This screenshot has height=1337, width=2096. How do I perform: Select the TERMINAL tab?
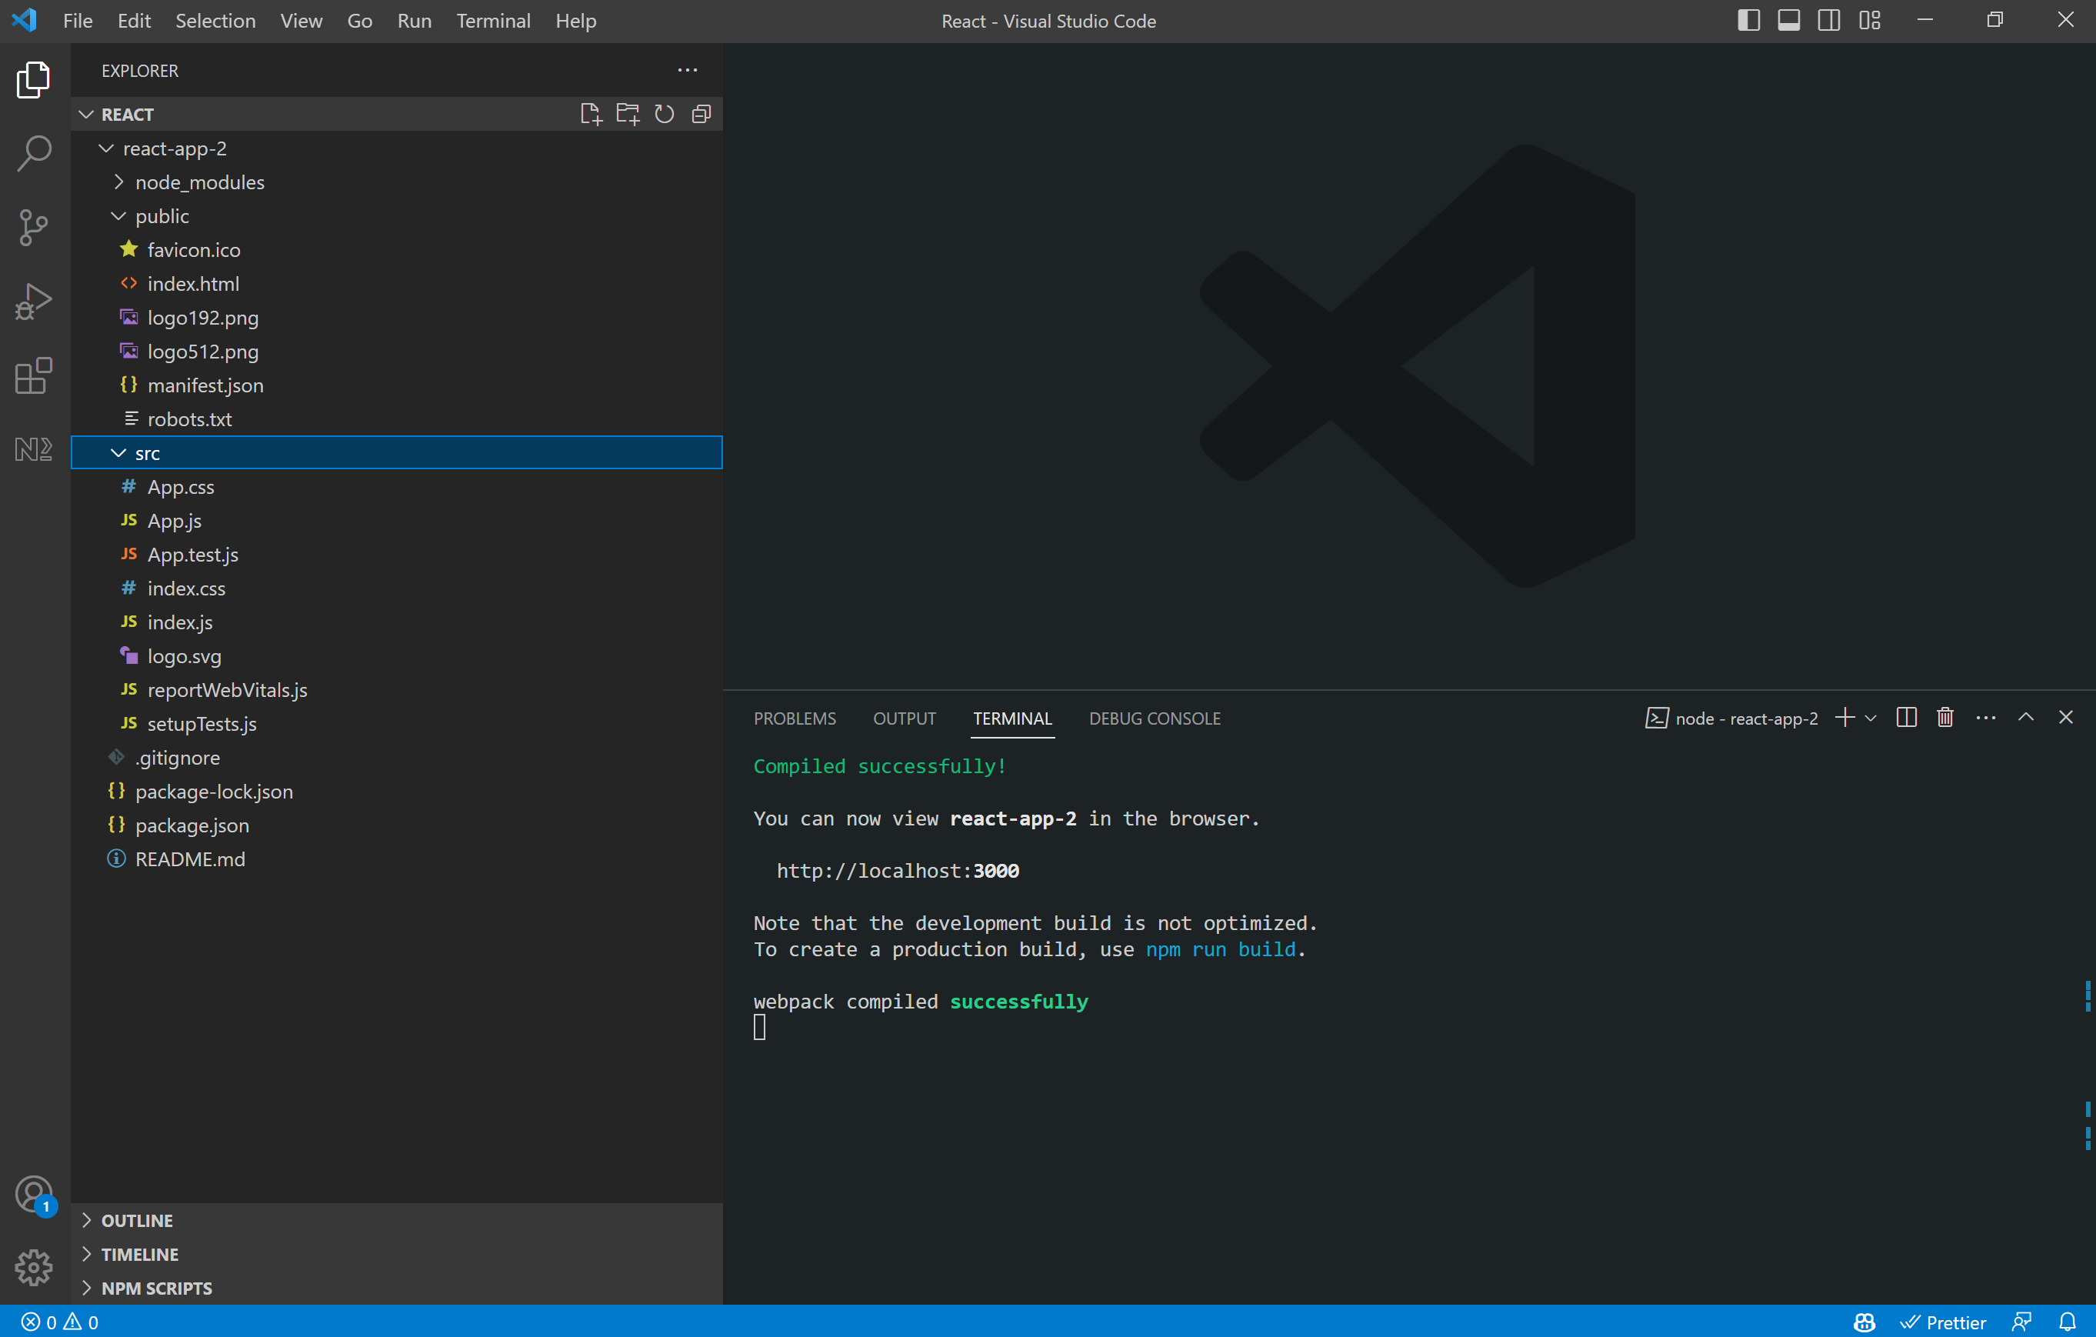click(1012, 718)
